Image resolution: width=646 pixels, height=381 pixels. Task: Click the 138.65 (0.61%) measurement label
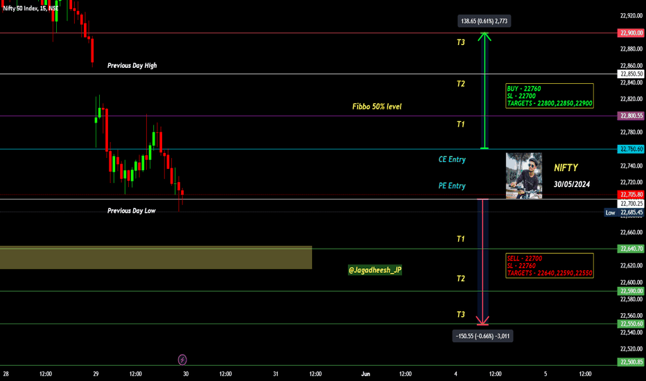484,21
